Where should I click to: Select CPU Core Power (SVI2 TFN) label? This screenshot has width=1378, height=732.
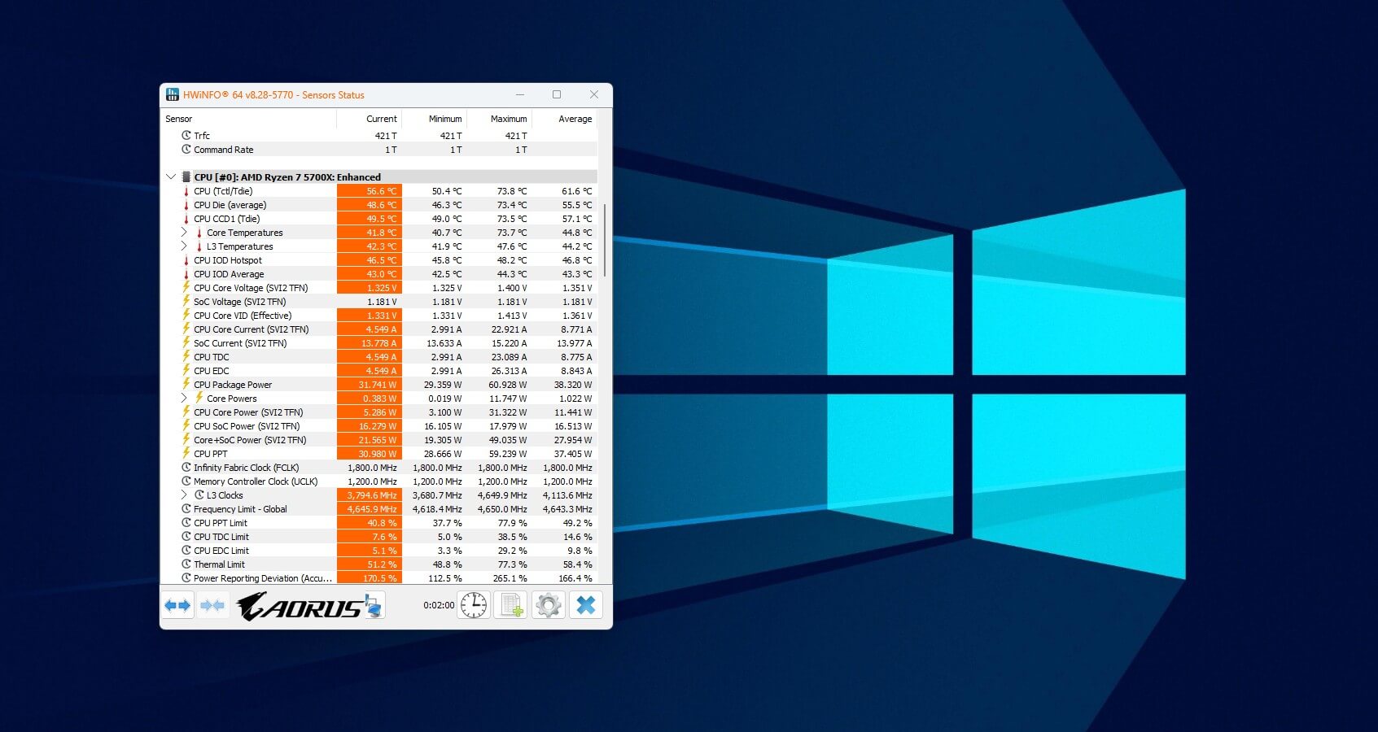pos(248,412)
